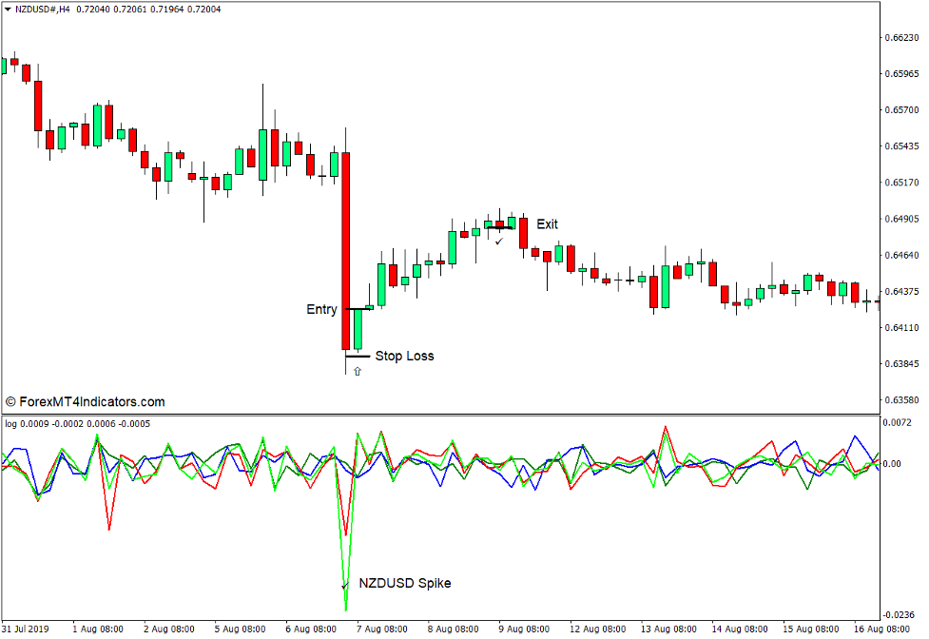The height and width of the screenshot is (639, 929).
Task: Click the Entry annotation text
Action: [321, 309]
